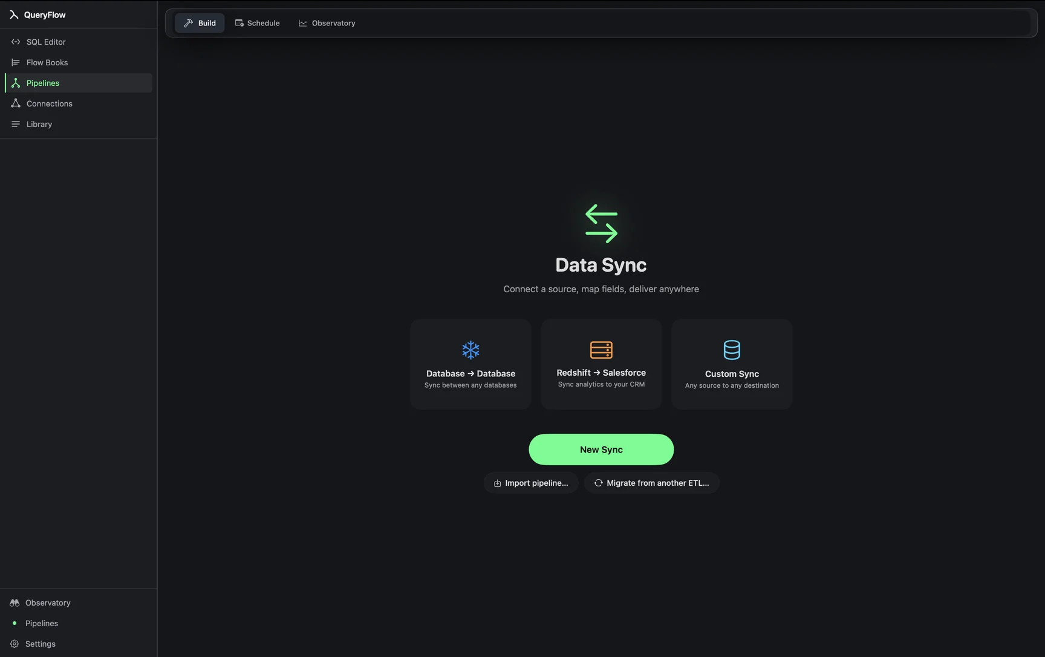The height and width of the screenshot is (657, 1045).
Task: Choose the Custom Sync template card
Action: tap(732, 364)
